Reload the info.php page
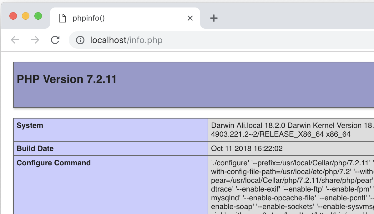Viewport: 374px width, 214px height. [55, 40]
